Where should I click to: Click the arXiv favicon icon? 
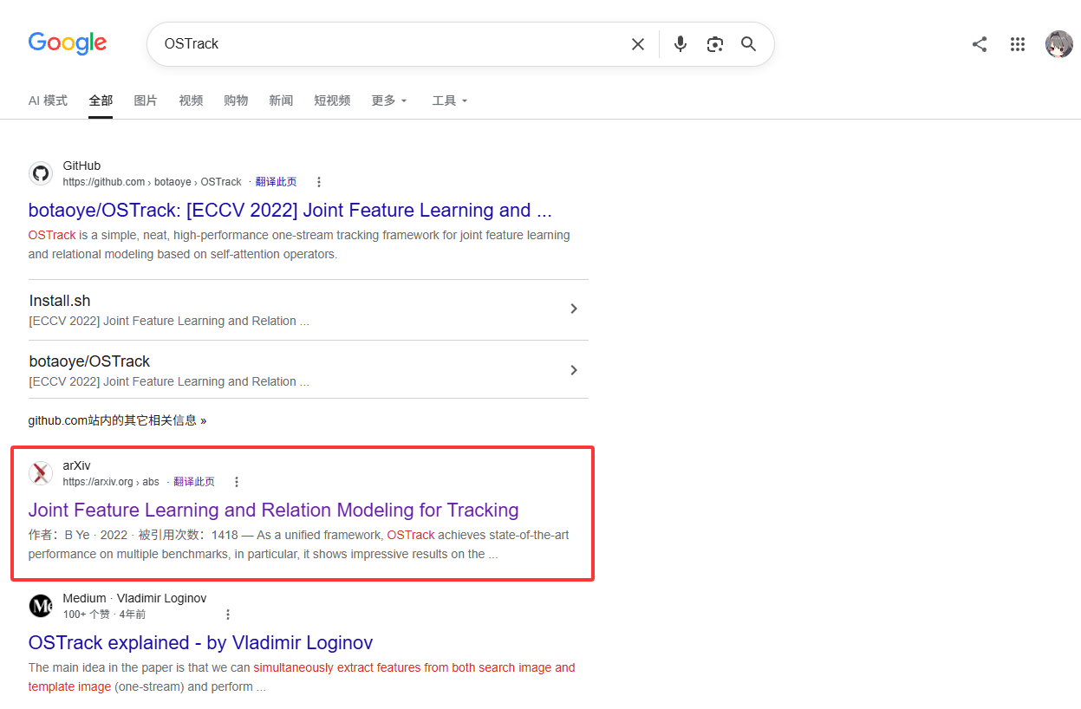point(41,473)
